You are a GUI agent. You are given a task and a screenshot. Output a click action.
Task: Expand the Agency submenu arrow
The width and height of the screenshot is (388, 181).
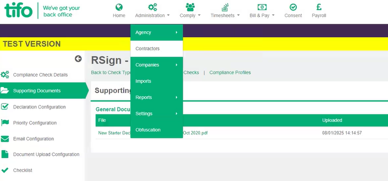176,32
